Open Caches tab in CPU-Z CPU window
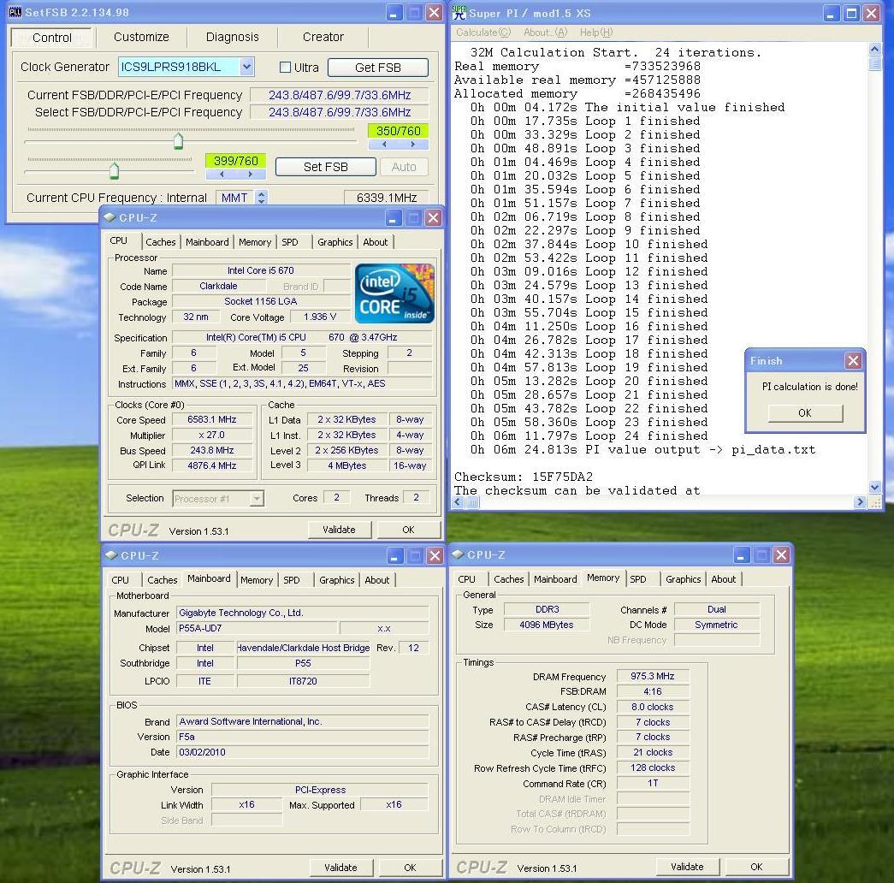The height and width of the screenshot is (883, 894). point(161,242)
